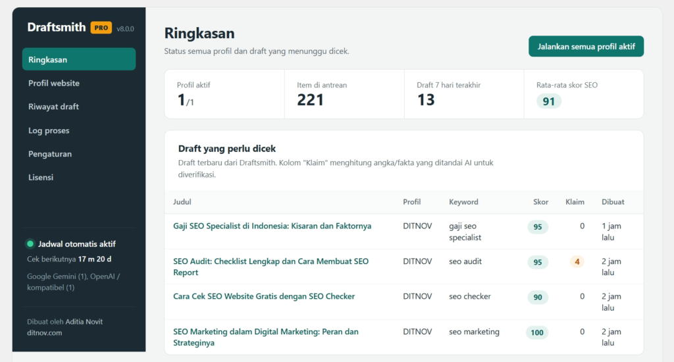Viewport: 674px width, 362px height.
Task: Click the Ringkasan page heading
Action: point(199,33)
